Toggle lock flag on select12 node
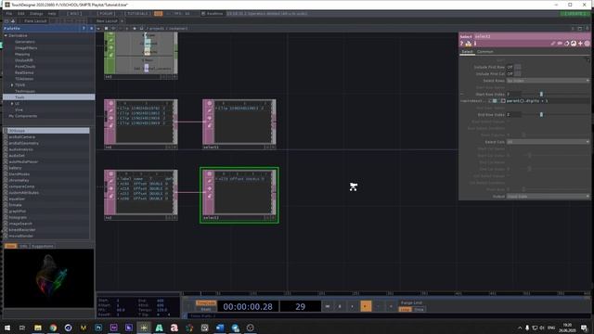 pyautogui.click(x=210, y=188)
